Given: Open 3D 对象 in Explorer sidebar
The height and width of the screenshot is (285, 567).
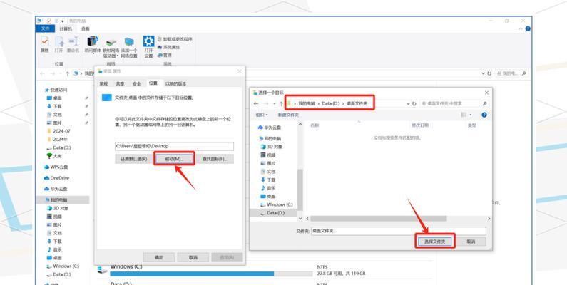Looking at the screenshot, I should pos(58,209).
